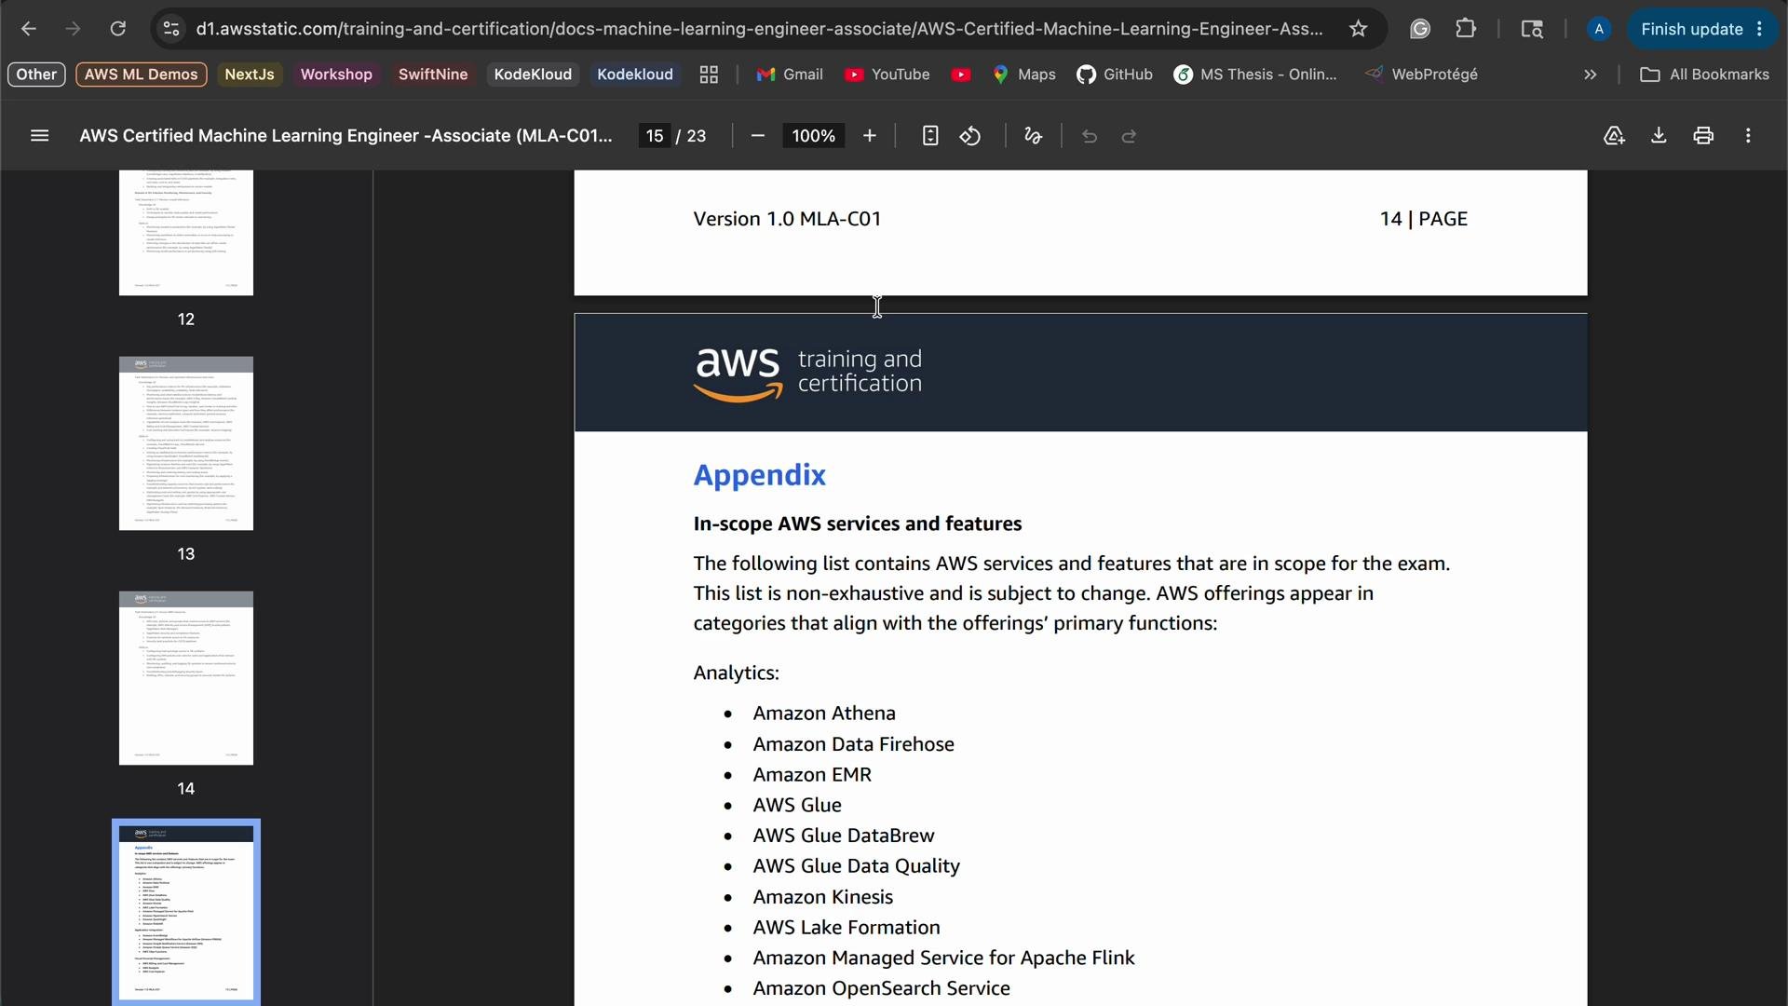This screenshot has height=1006, width=1788.
Task: Open site information icon in address bar
Action: [171, 29]
